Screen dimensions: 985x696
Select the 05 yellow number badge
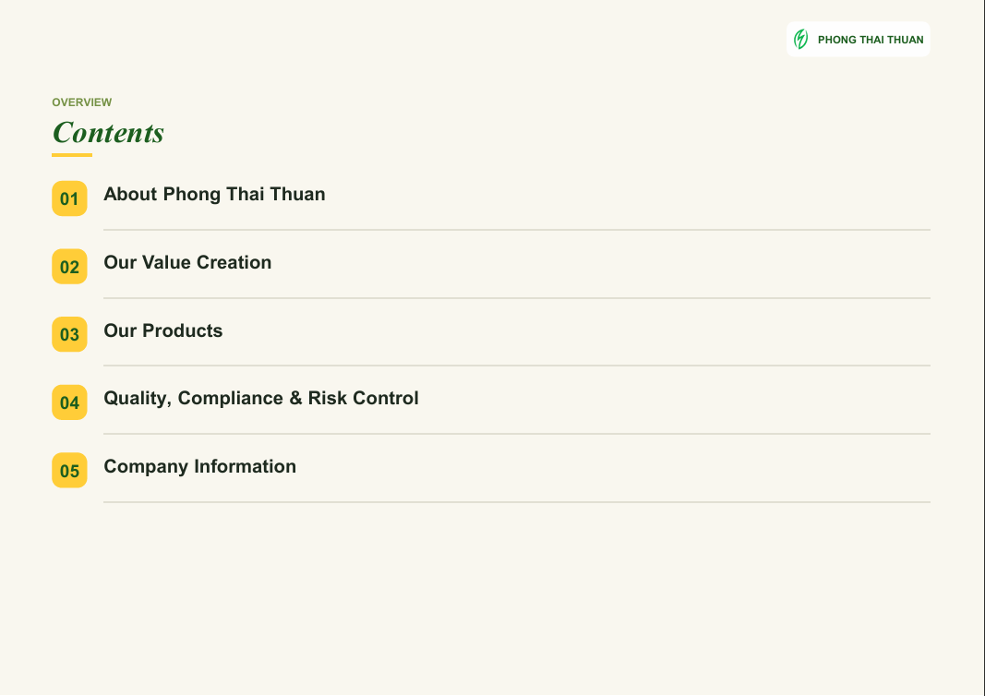coord(69,470)
